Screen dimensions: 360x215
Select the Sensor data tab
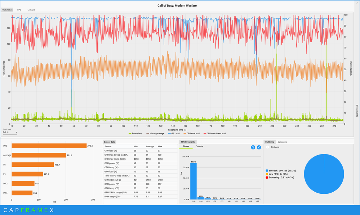coord(109,142)
